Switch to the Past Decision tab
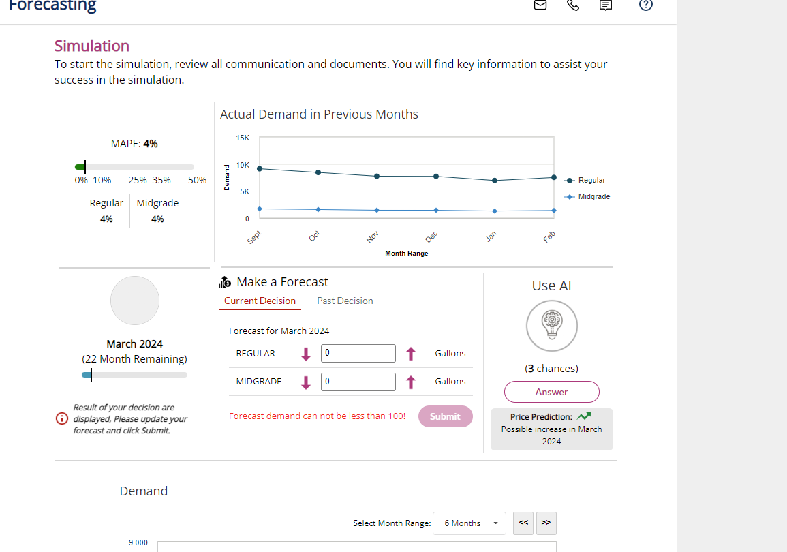Viewport: 787px width, 552px height. coord(345,301)
